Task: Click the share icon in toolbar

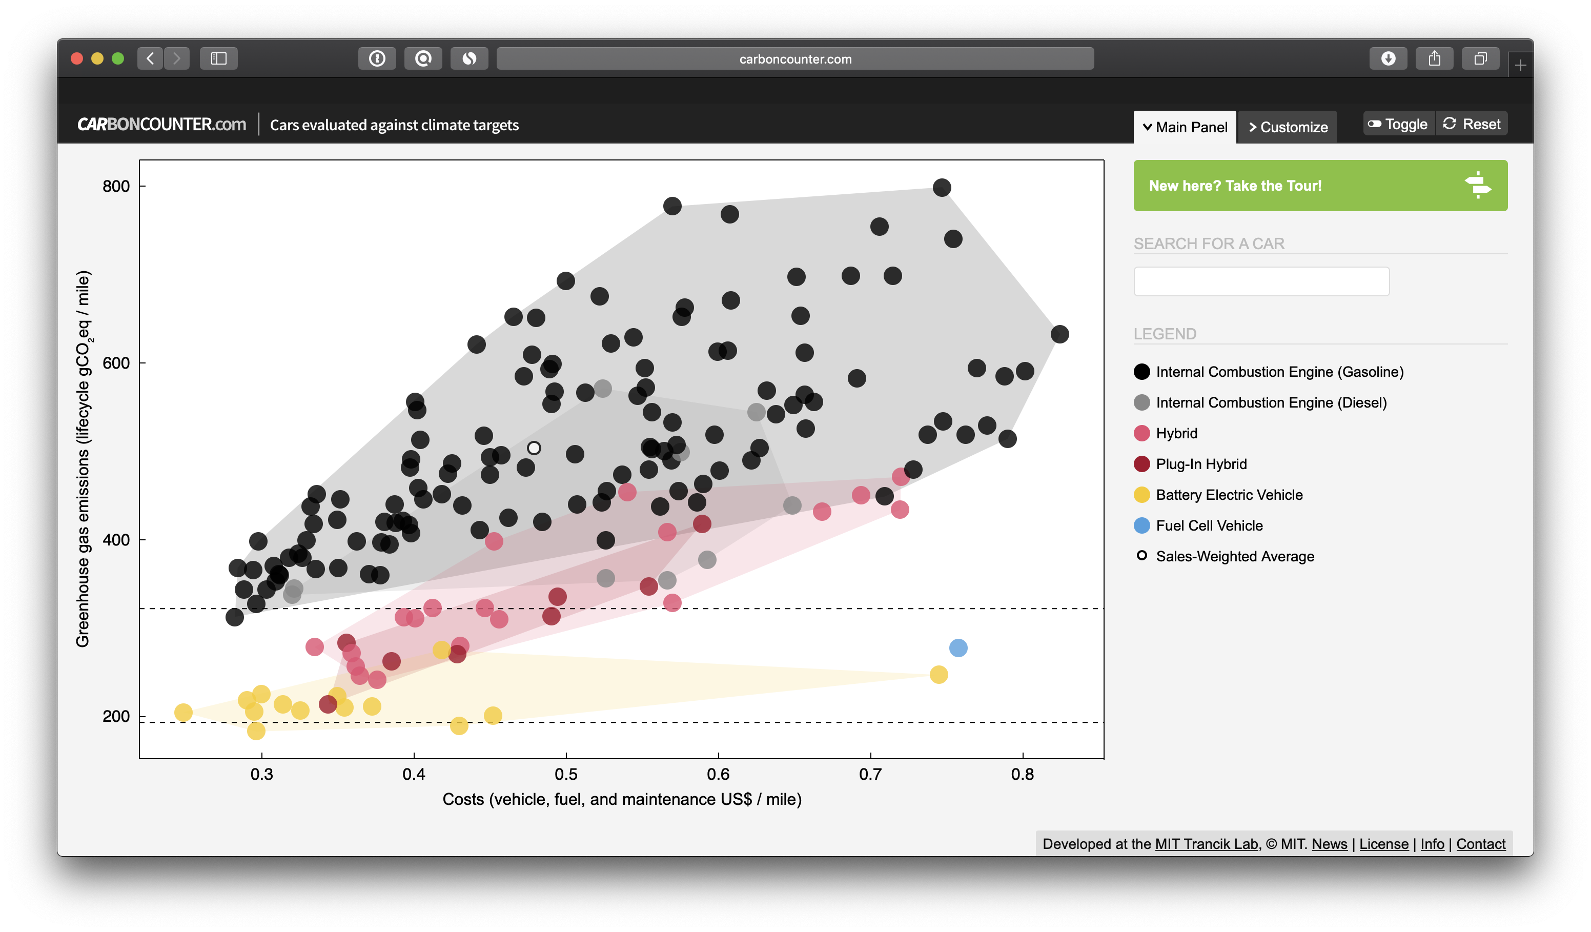Action: pyautogui.click(x=1434, y=59)
